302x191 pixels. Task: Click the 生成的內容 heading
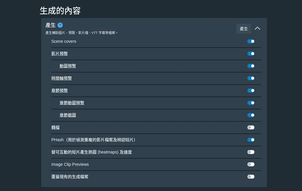click(x=60, y=11)
